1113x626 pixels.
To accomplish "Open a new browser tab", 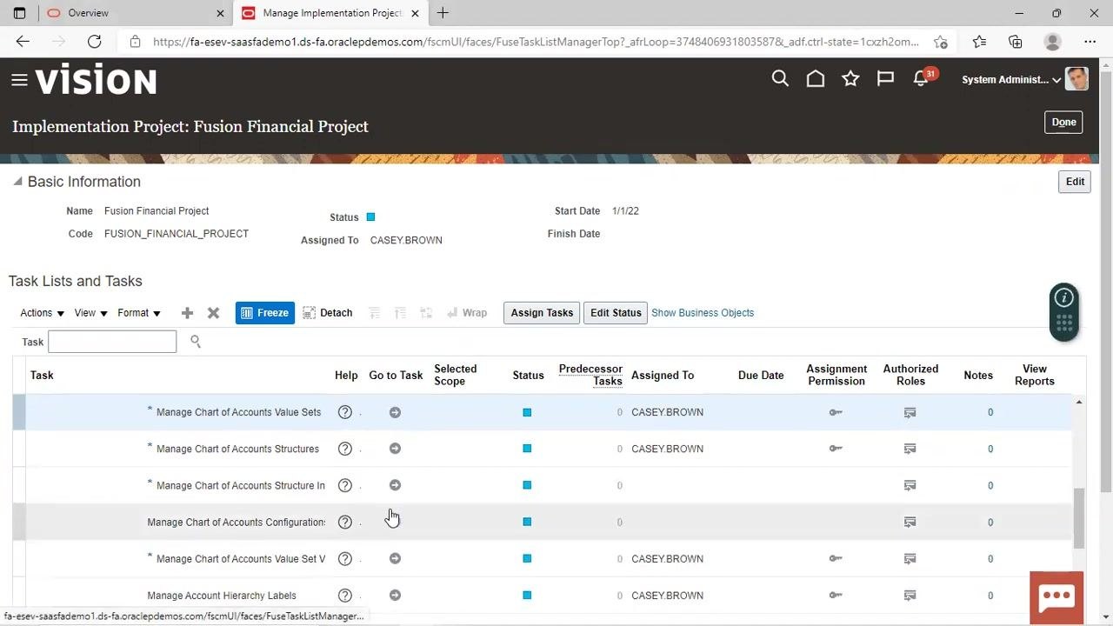I will [x=443, y=13].
